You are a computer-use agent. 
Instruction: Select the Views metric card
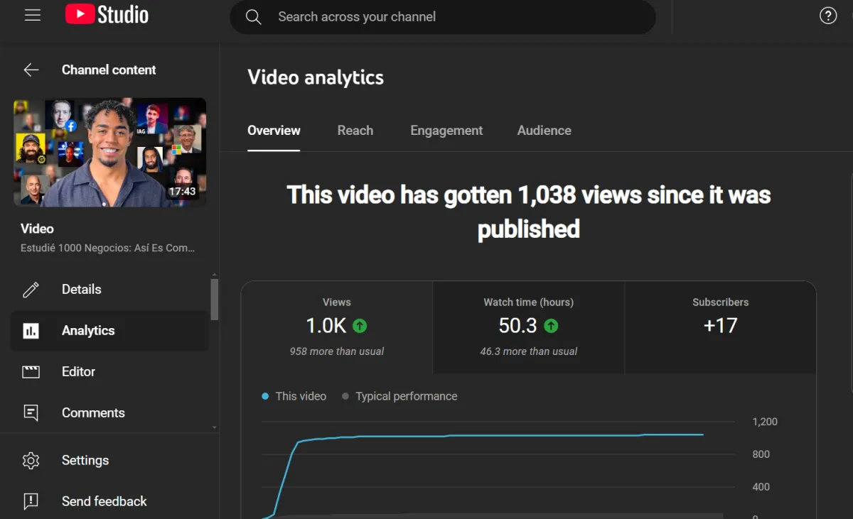[337, 327]
